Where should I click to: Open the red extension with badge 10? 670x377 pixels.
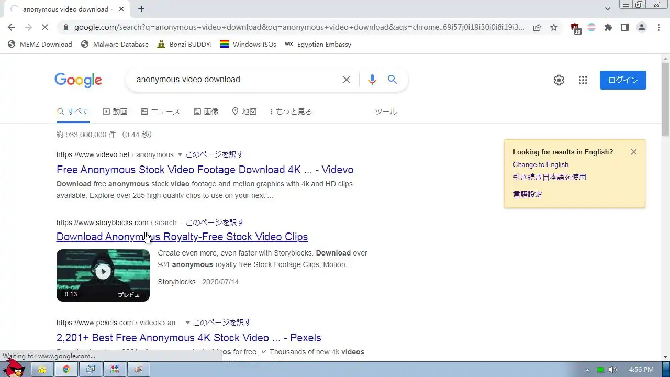pyautogui.click(x=575, y=28)
